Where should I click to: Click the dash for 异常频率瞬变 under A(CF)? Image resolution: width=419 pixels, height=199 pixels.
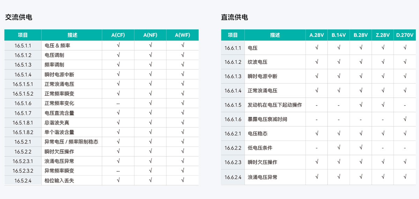point(118,171)
